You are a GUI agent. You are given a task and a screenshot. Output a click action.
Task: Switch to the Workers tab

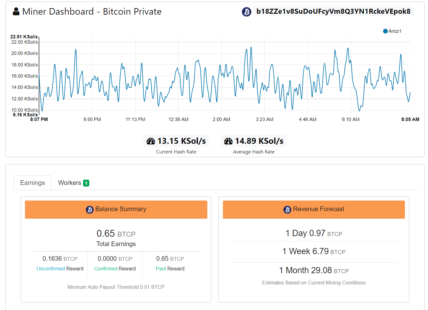[74, 183]
